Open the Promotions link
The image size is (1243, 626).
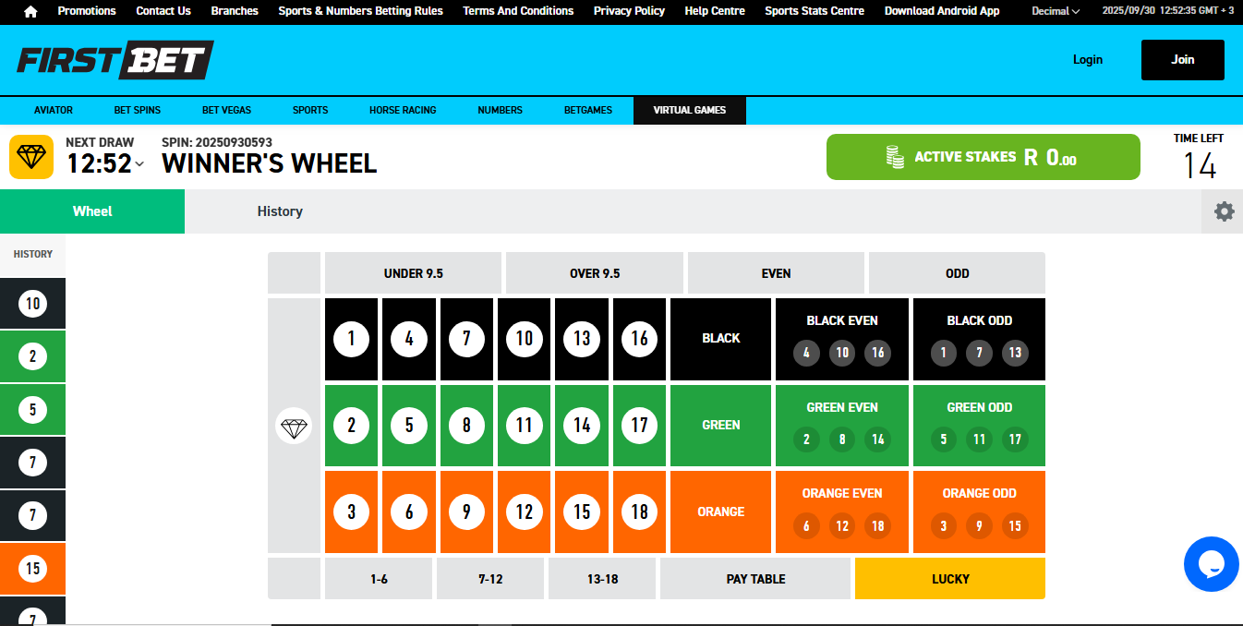[x=87, y=11]
